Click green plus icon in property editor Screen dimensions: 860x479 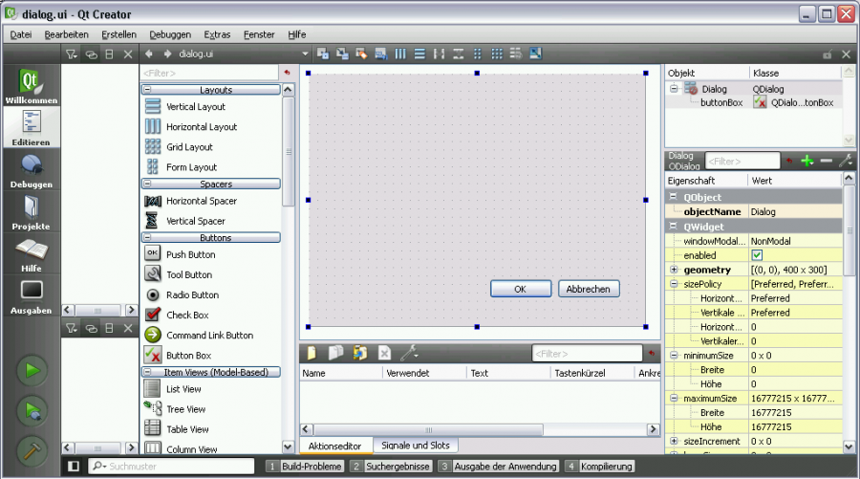pos(807,162)
